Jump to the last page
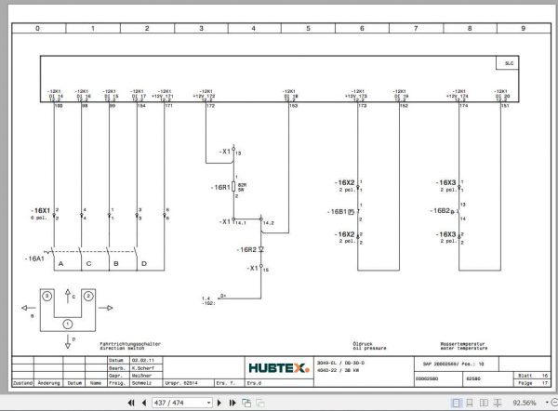This screenshot has width=558, height=411. coord(232,403)
